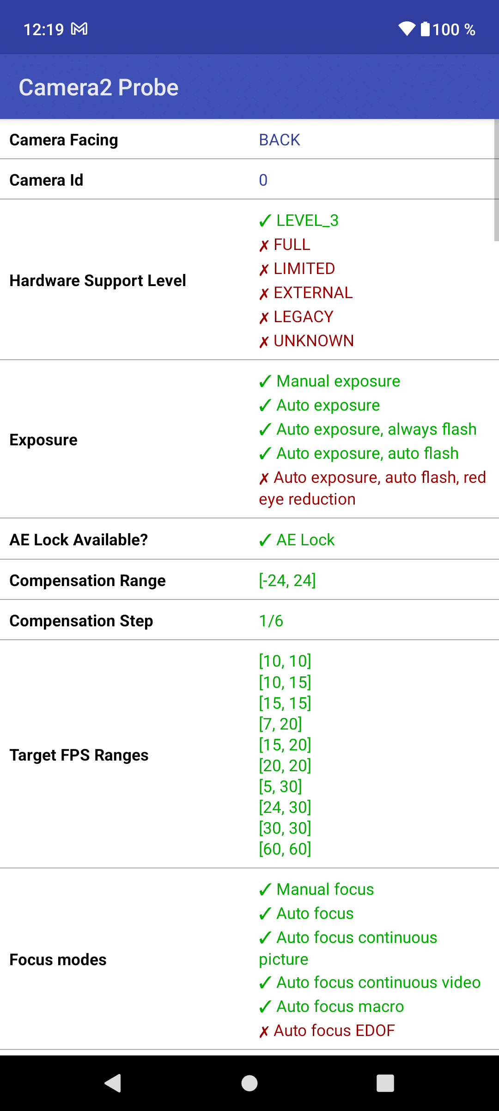This screenshot has width=499, height=1111.
Task: Click the vertical scrollbar on right edge
Action: pyautogui.click(x=496, y=181)
